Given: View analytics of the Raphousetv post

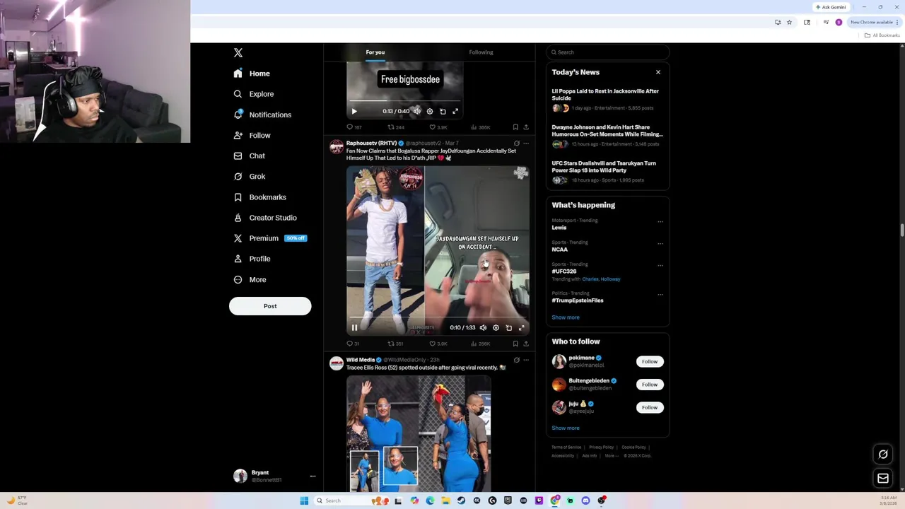Looking at the screenshot, I should 481,344.
